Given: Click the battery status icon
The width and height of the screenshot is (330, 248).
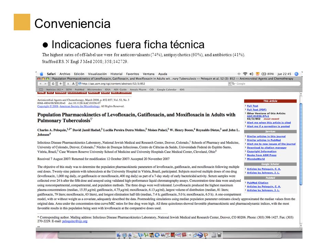Looking at the screenshot, I should [x=264, y=74].
